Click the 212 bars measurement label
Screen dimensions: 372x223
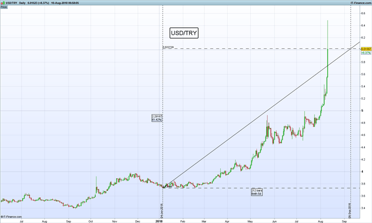tap(257, 192)
